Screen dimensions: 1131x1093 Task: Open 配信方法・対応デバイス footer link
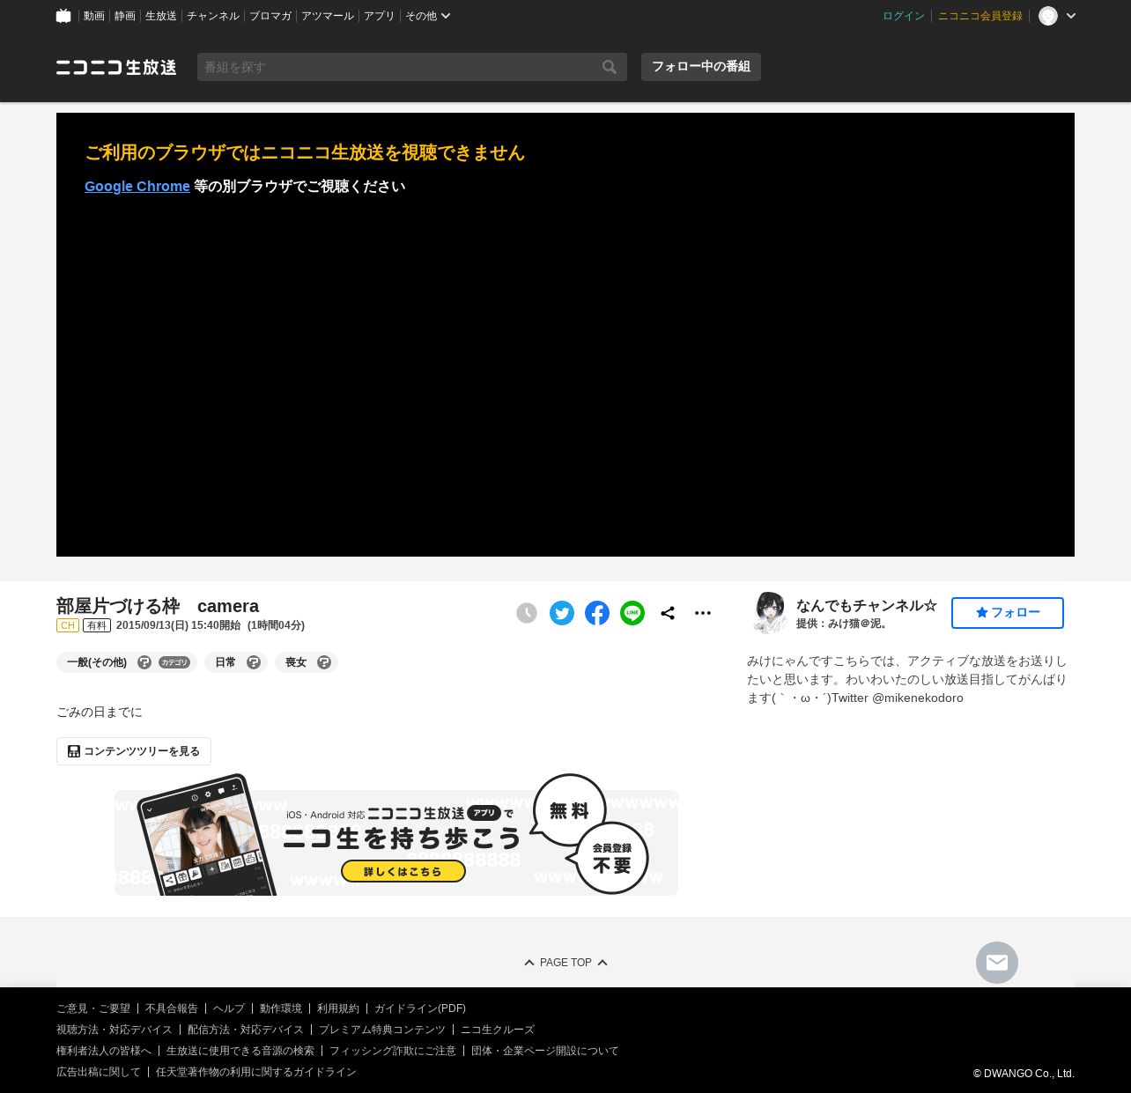(246, 1030)
